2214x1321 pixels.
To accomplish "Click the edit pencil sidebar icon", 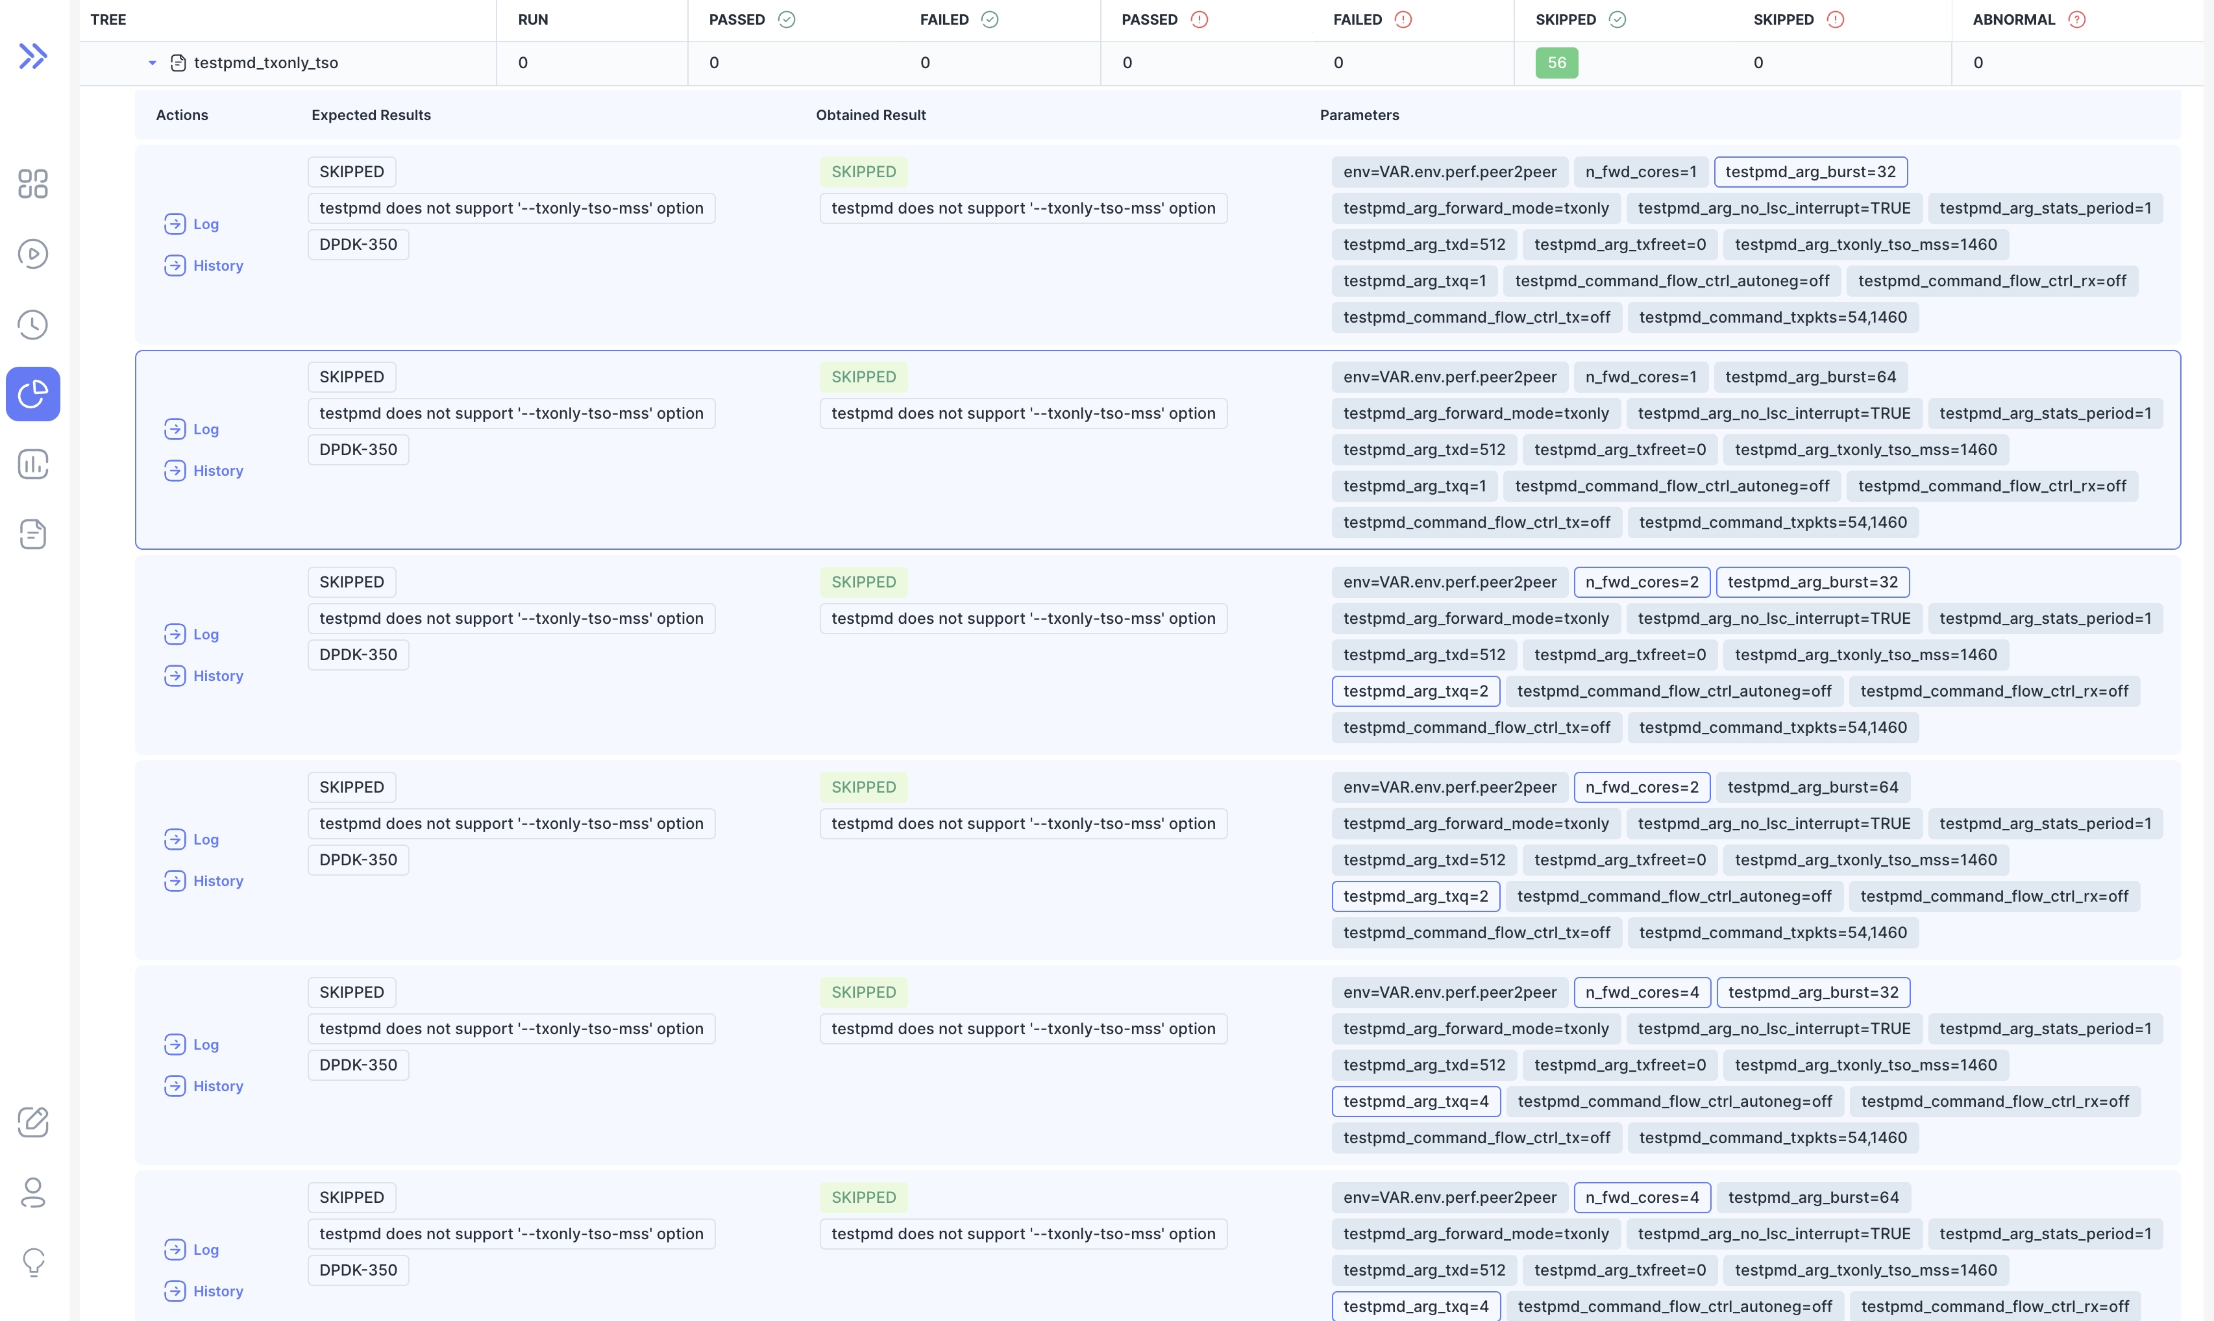I will tap(33, 1122).
